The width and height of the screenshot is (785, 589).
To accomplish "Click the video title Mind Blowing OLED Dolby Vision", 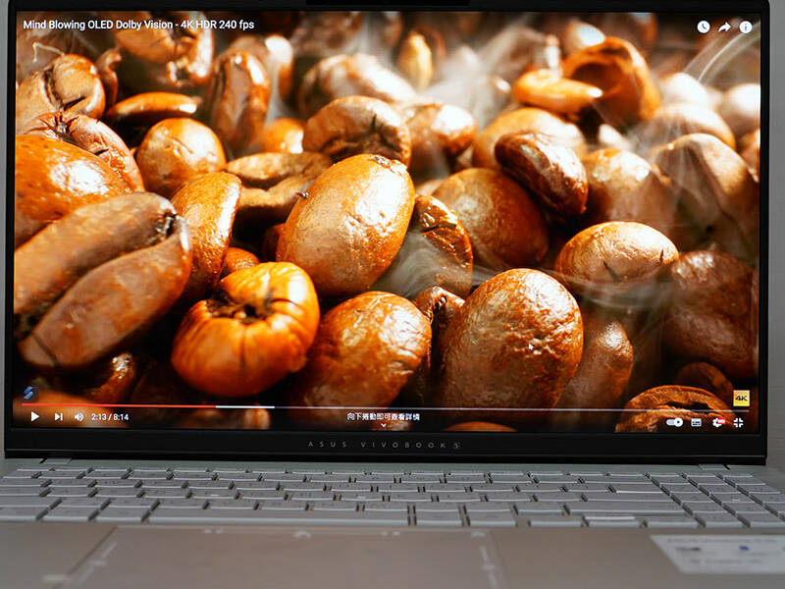I will (138, 25).
